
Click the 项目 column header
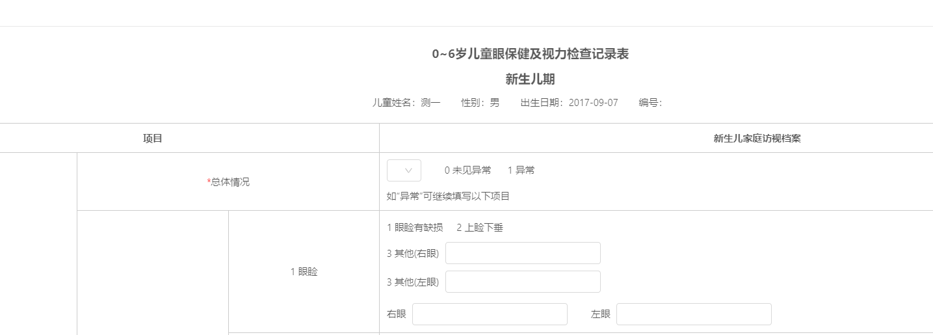(x=153, y=139)
